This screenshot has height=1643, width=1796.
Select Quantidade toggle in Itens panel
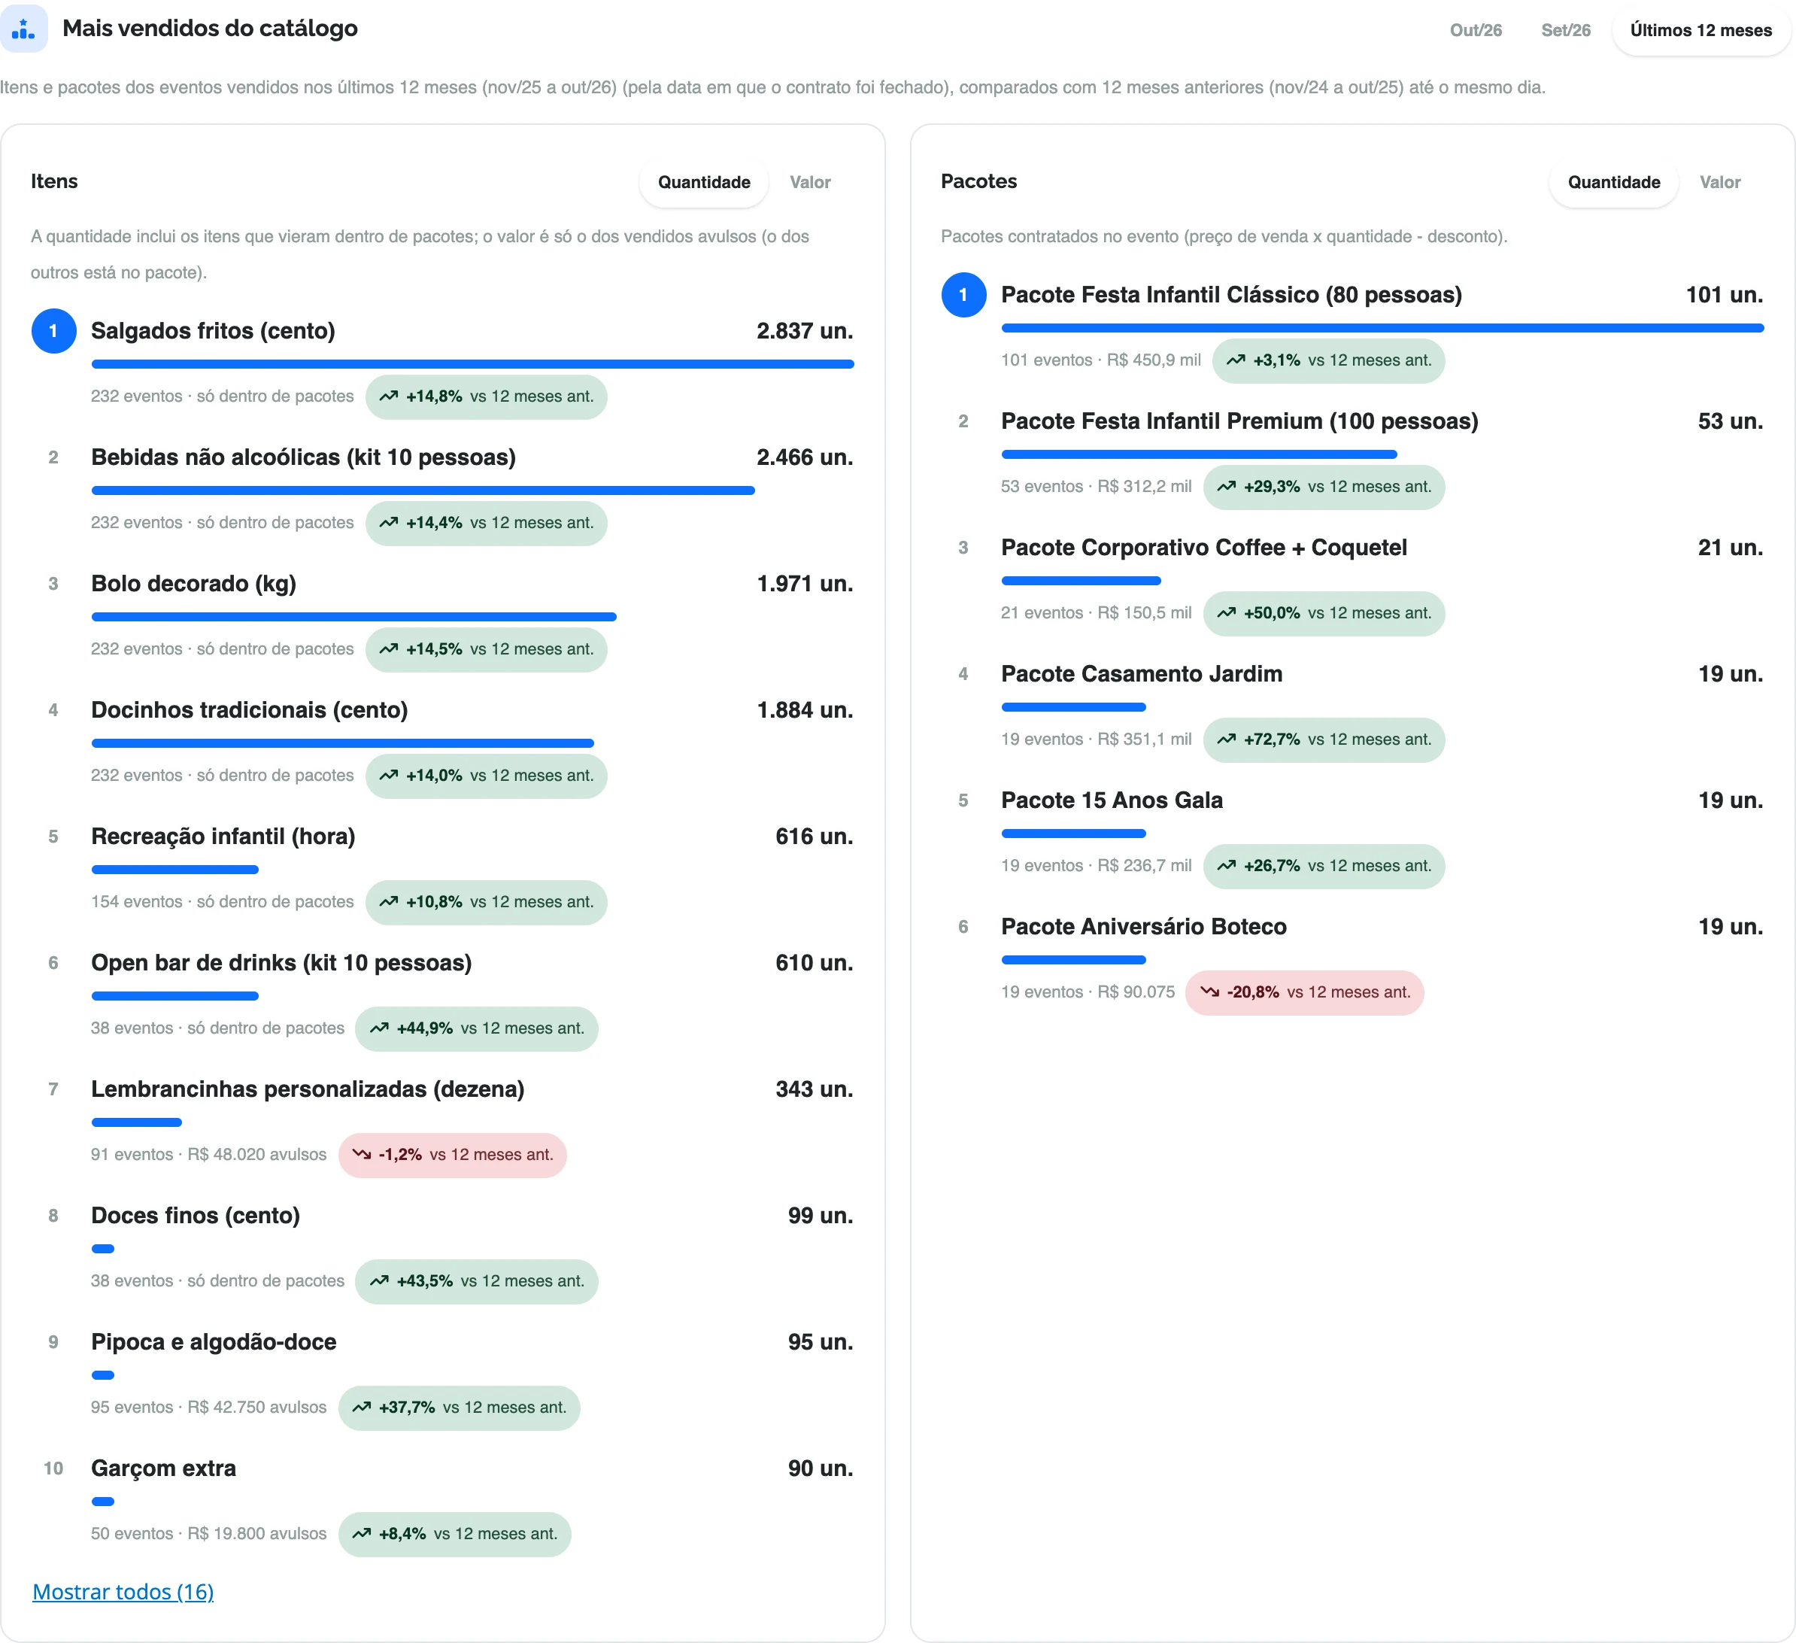pyautogui.click(x=704, y=183)
